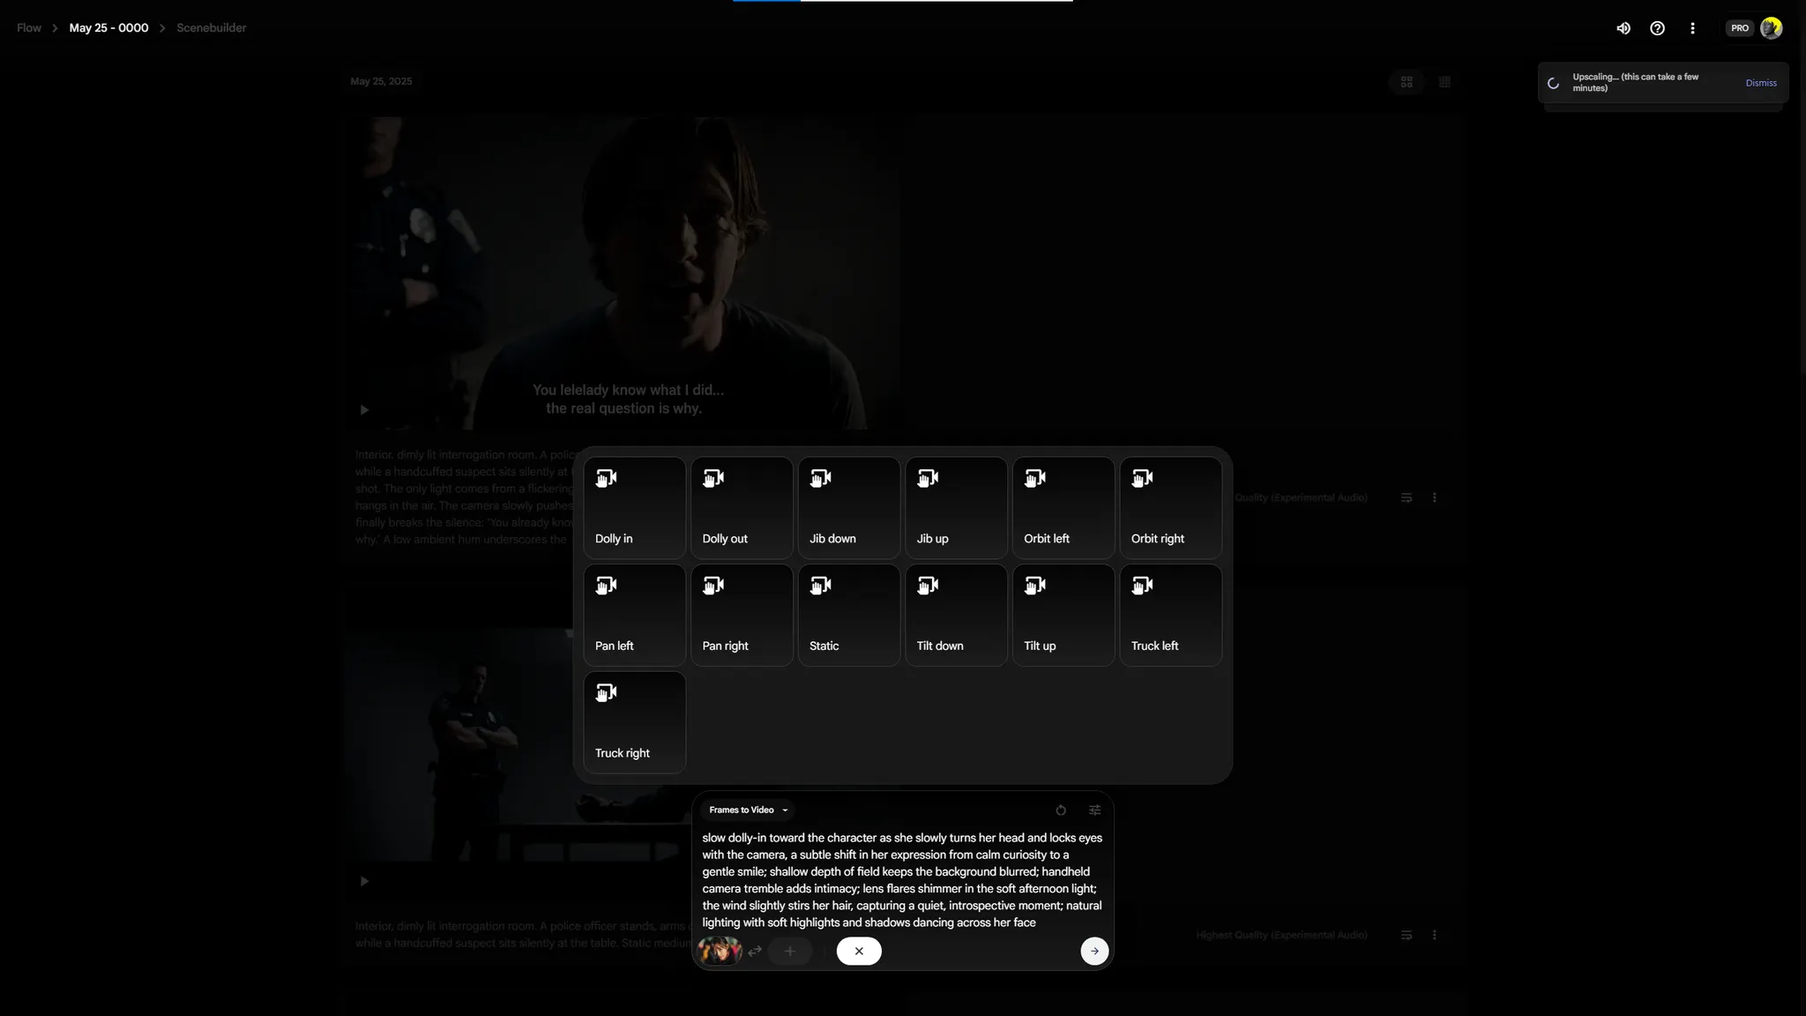
Task: Open the three-dot menu in top bar
Action: 1692,28
